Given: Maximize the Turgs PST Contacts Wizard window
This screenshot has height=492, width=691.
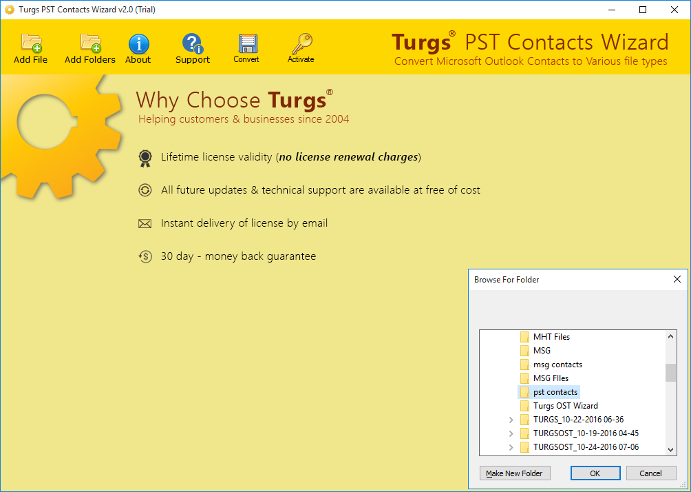Looking at the screenshot, I should pos(643,10).
